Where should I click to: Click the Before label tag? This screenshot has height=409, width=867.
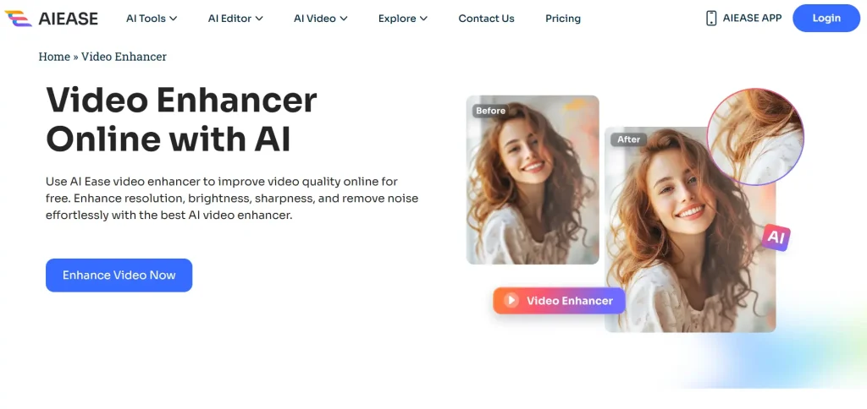coord(490,111)
